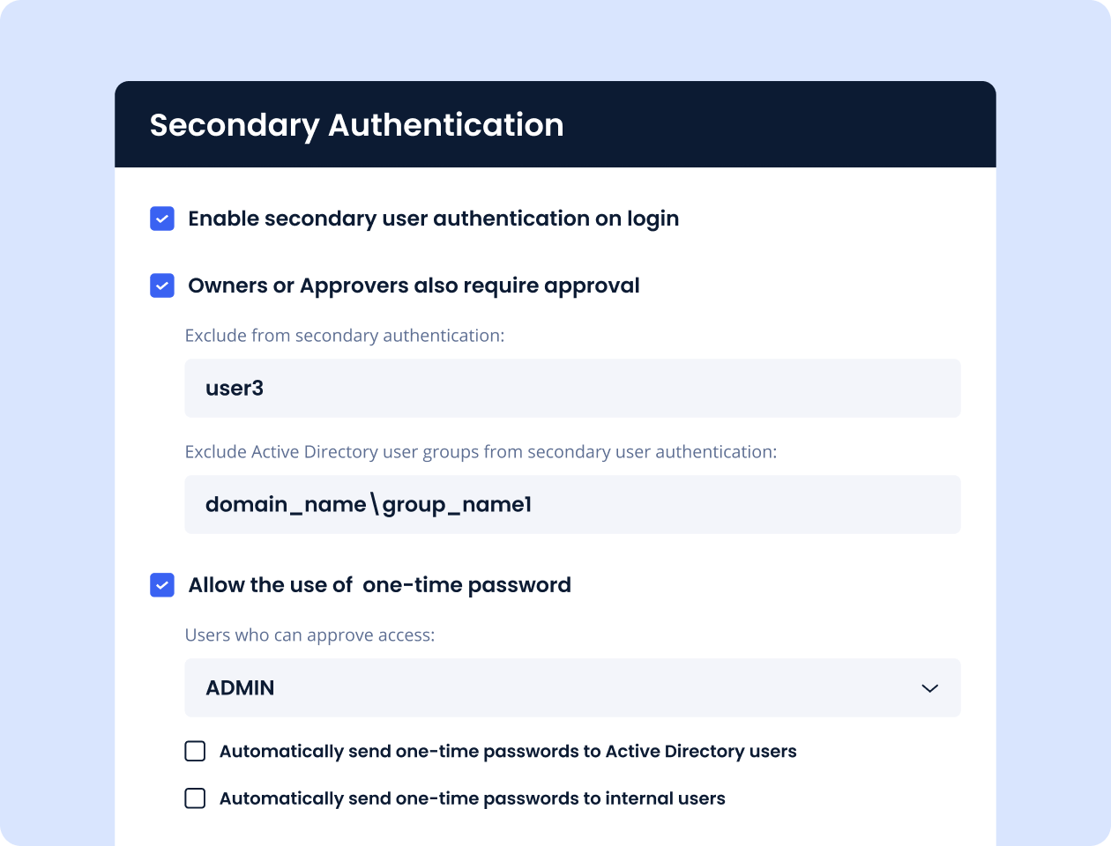The height and width of the screenshot is (846, 1111).
Task: Enable auto-send passwords to Active Directory users checkbox
Action: (x=195, y=751)
